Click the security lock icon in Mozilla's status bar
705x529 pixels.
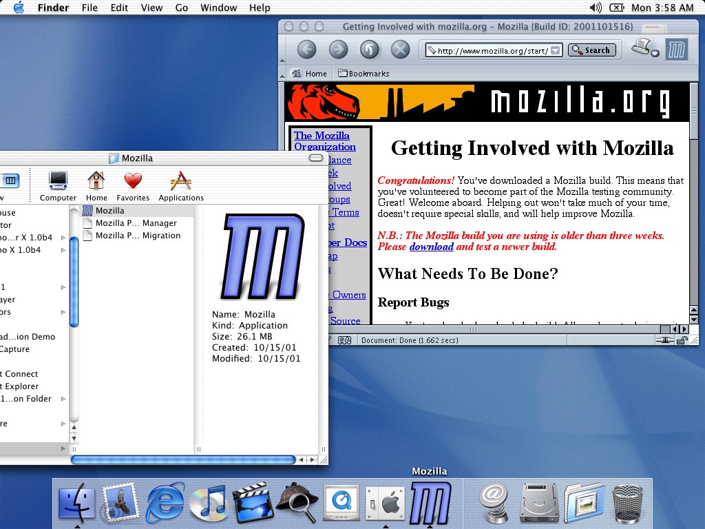(682, 340)
